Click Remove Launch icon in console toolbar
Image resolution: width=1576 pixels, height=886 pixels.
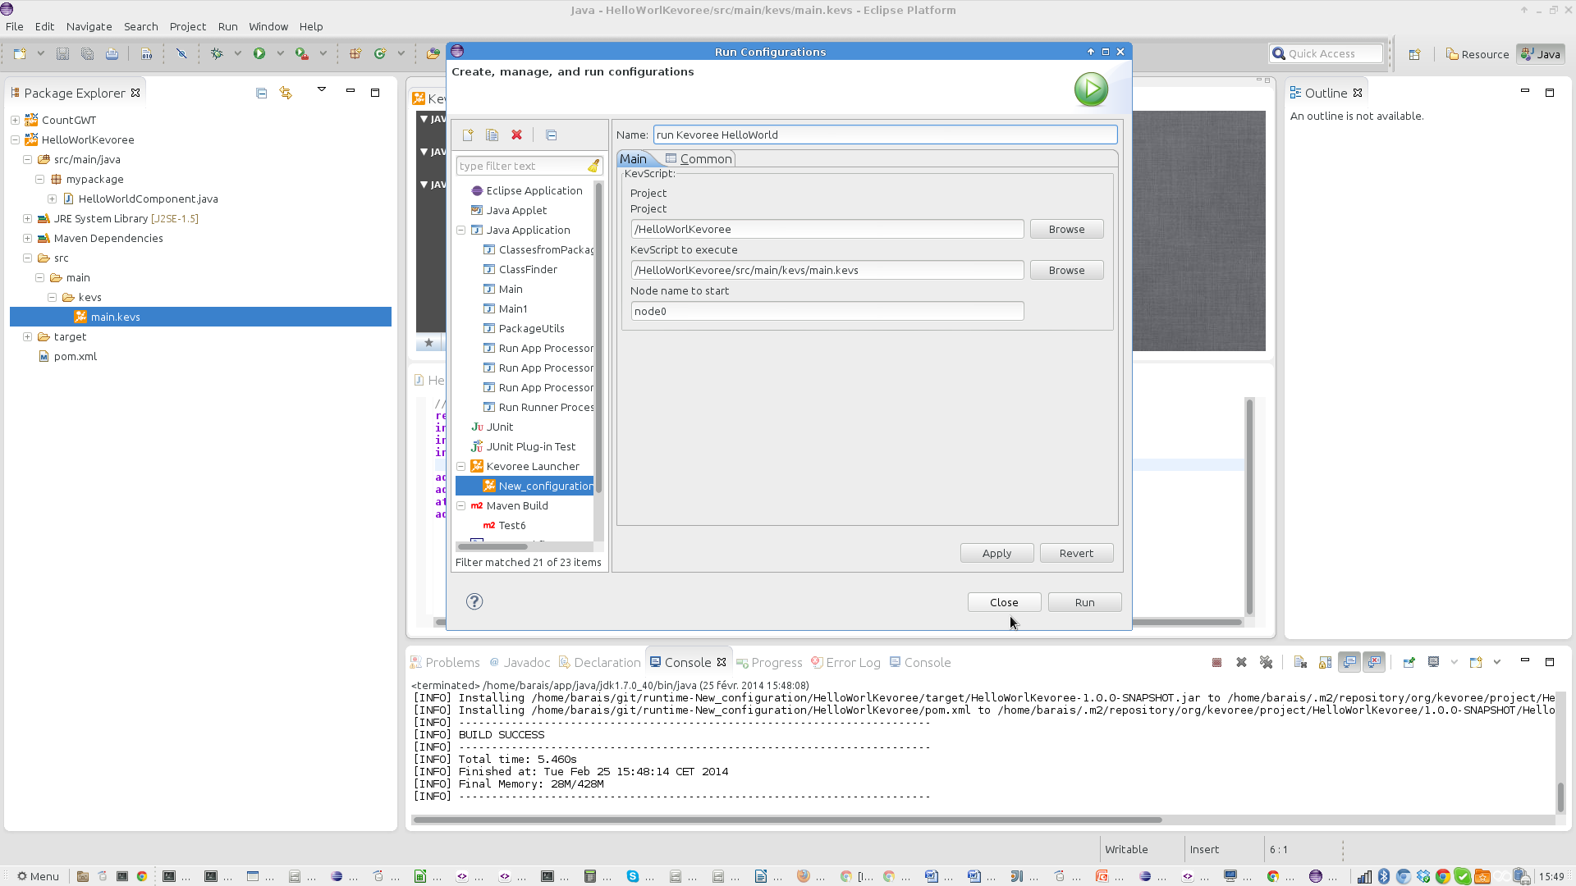click(1242, 663)
